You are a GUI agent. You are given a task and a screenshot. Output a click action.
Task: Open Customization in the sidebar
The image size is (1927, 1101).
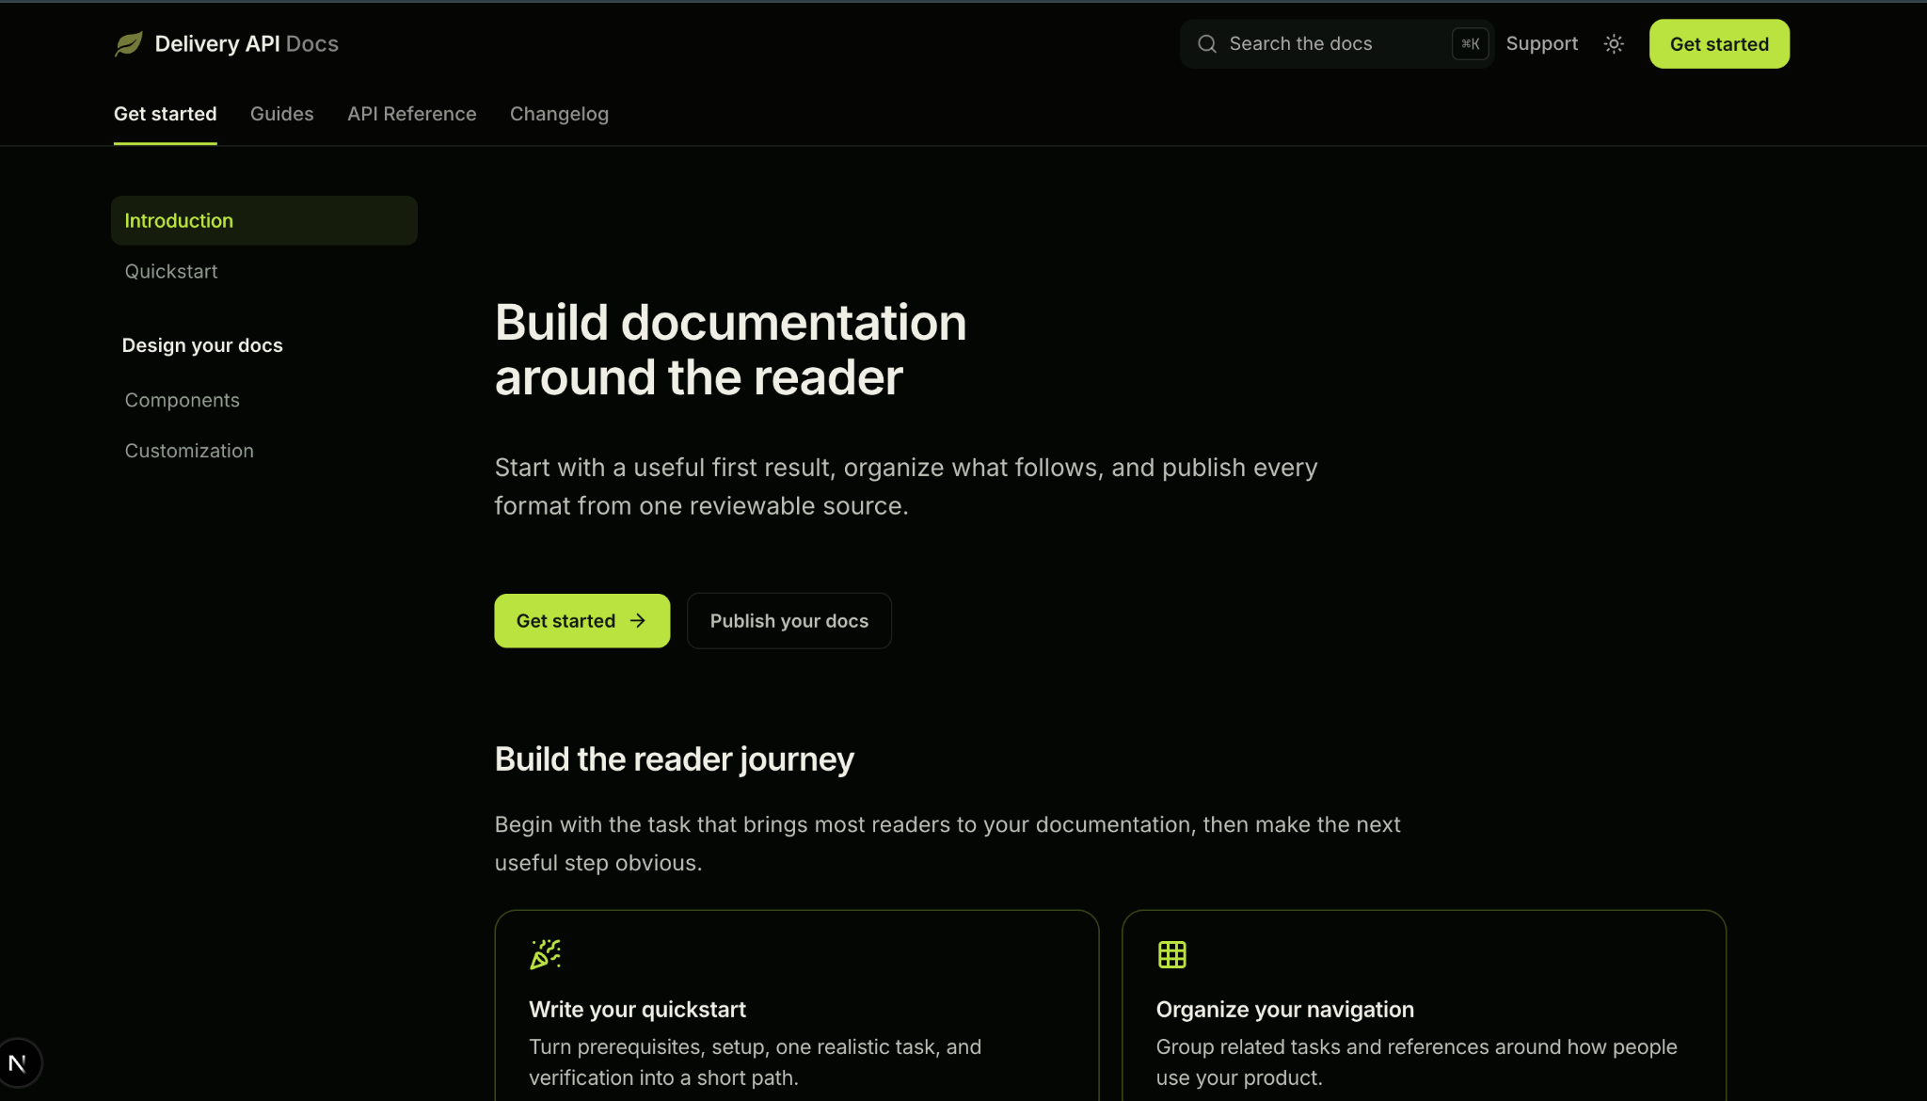[x=189, y=451]
